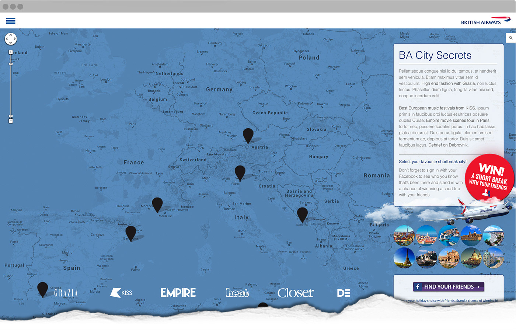Click the 'Belgium' map label

[x=158, y=100]
